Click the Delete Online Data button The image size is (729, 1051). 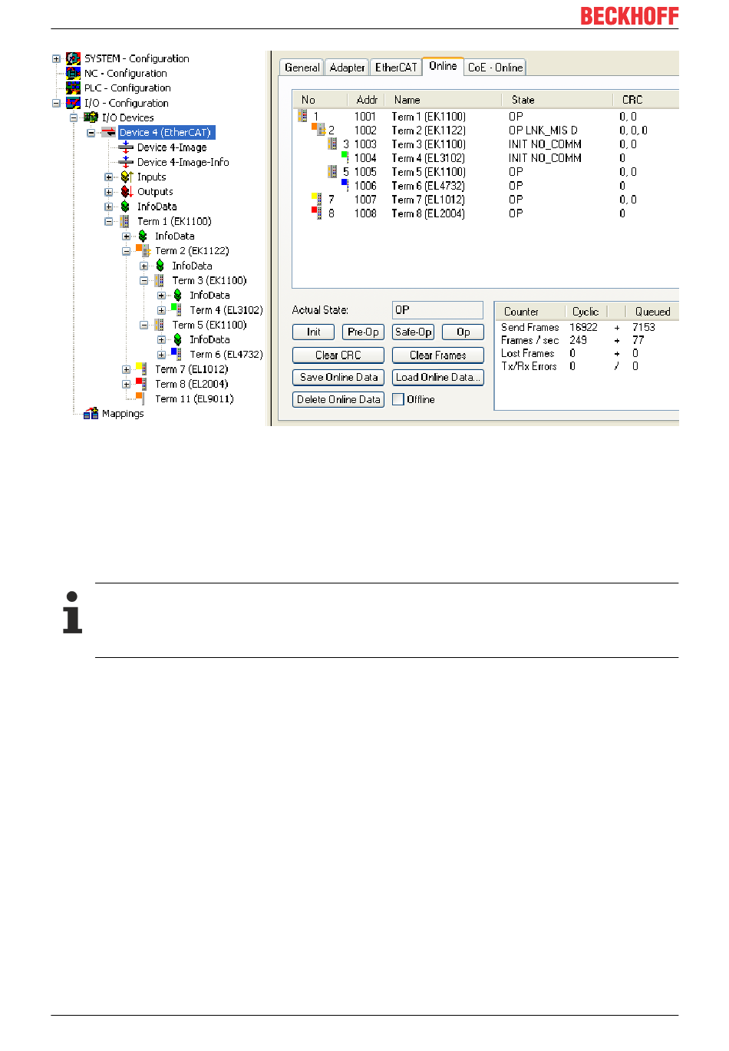(x=338, y=399)
